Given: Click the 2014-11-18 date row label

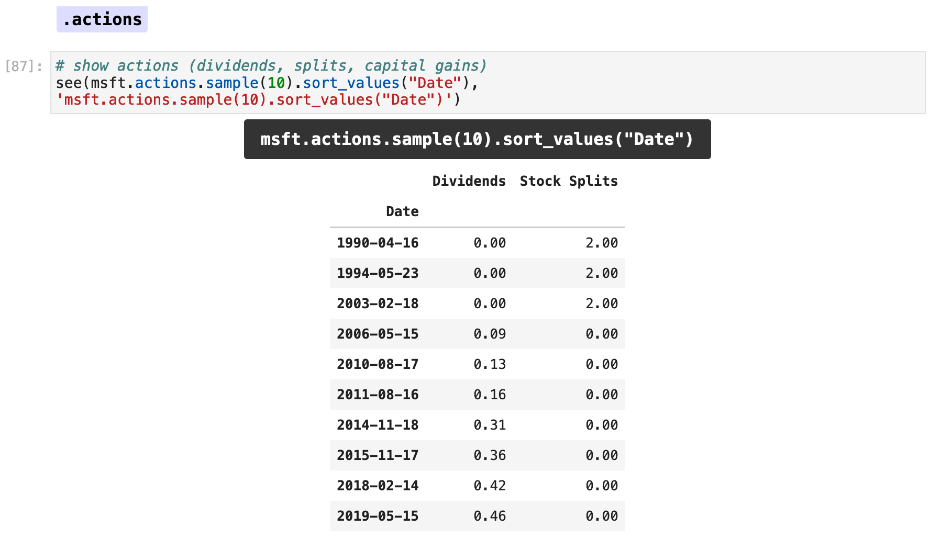Looking at the screenshot, I should [378, 425].
